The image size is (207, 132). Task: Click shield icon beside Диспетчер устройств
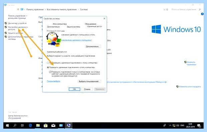[x=6, y=23]
